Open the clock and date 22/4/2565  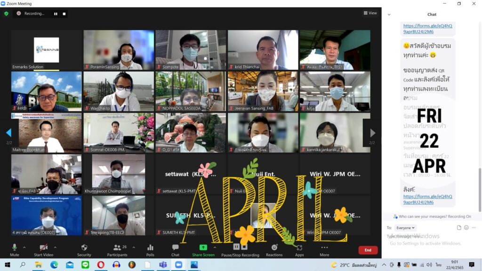tap(455, 264)
